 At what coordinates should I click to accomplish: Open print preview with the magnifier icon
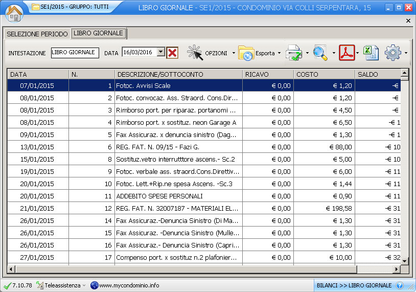320,53
